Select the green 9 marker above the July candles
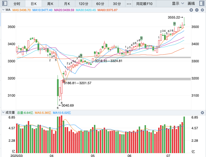This screenshot has height=157, width=206. (x=174, y=24)
